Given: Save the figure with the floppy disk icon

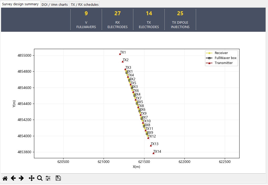Looking at the screenshot, I should (x=58, y=178).
